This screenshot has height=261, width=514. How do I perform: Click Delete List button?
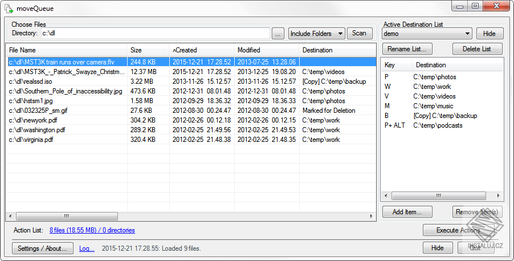478,49
